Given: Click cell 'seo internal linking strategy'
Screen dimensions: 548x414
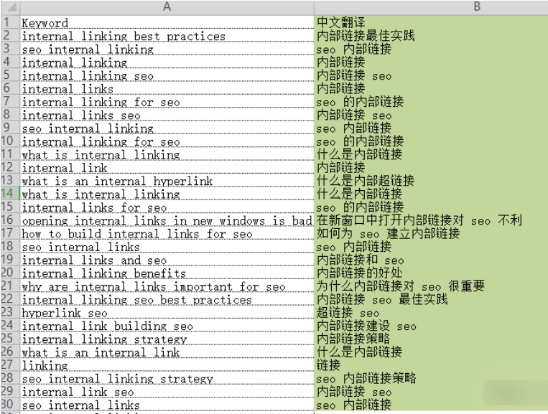Looking at the screenshot, I should [x=167, y=378].
